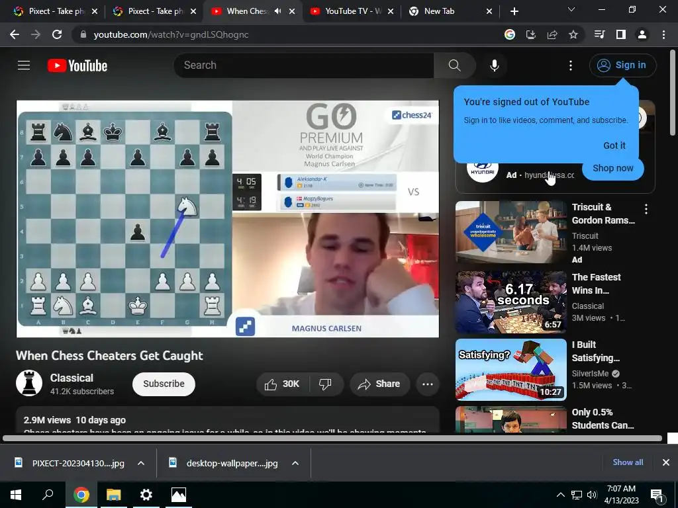Open media control icon in toolbar
The image size is (678, 508).
click(600, 34)
